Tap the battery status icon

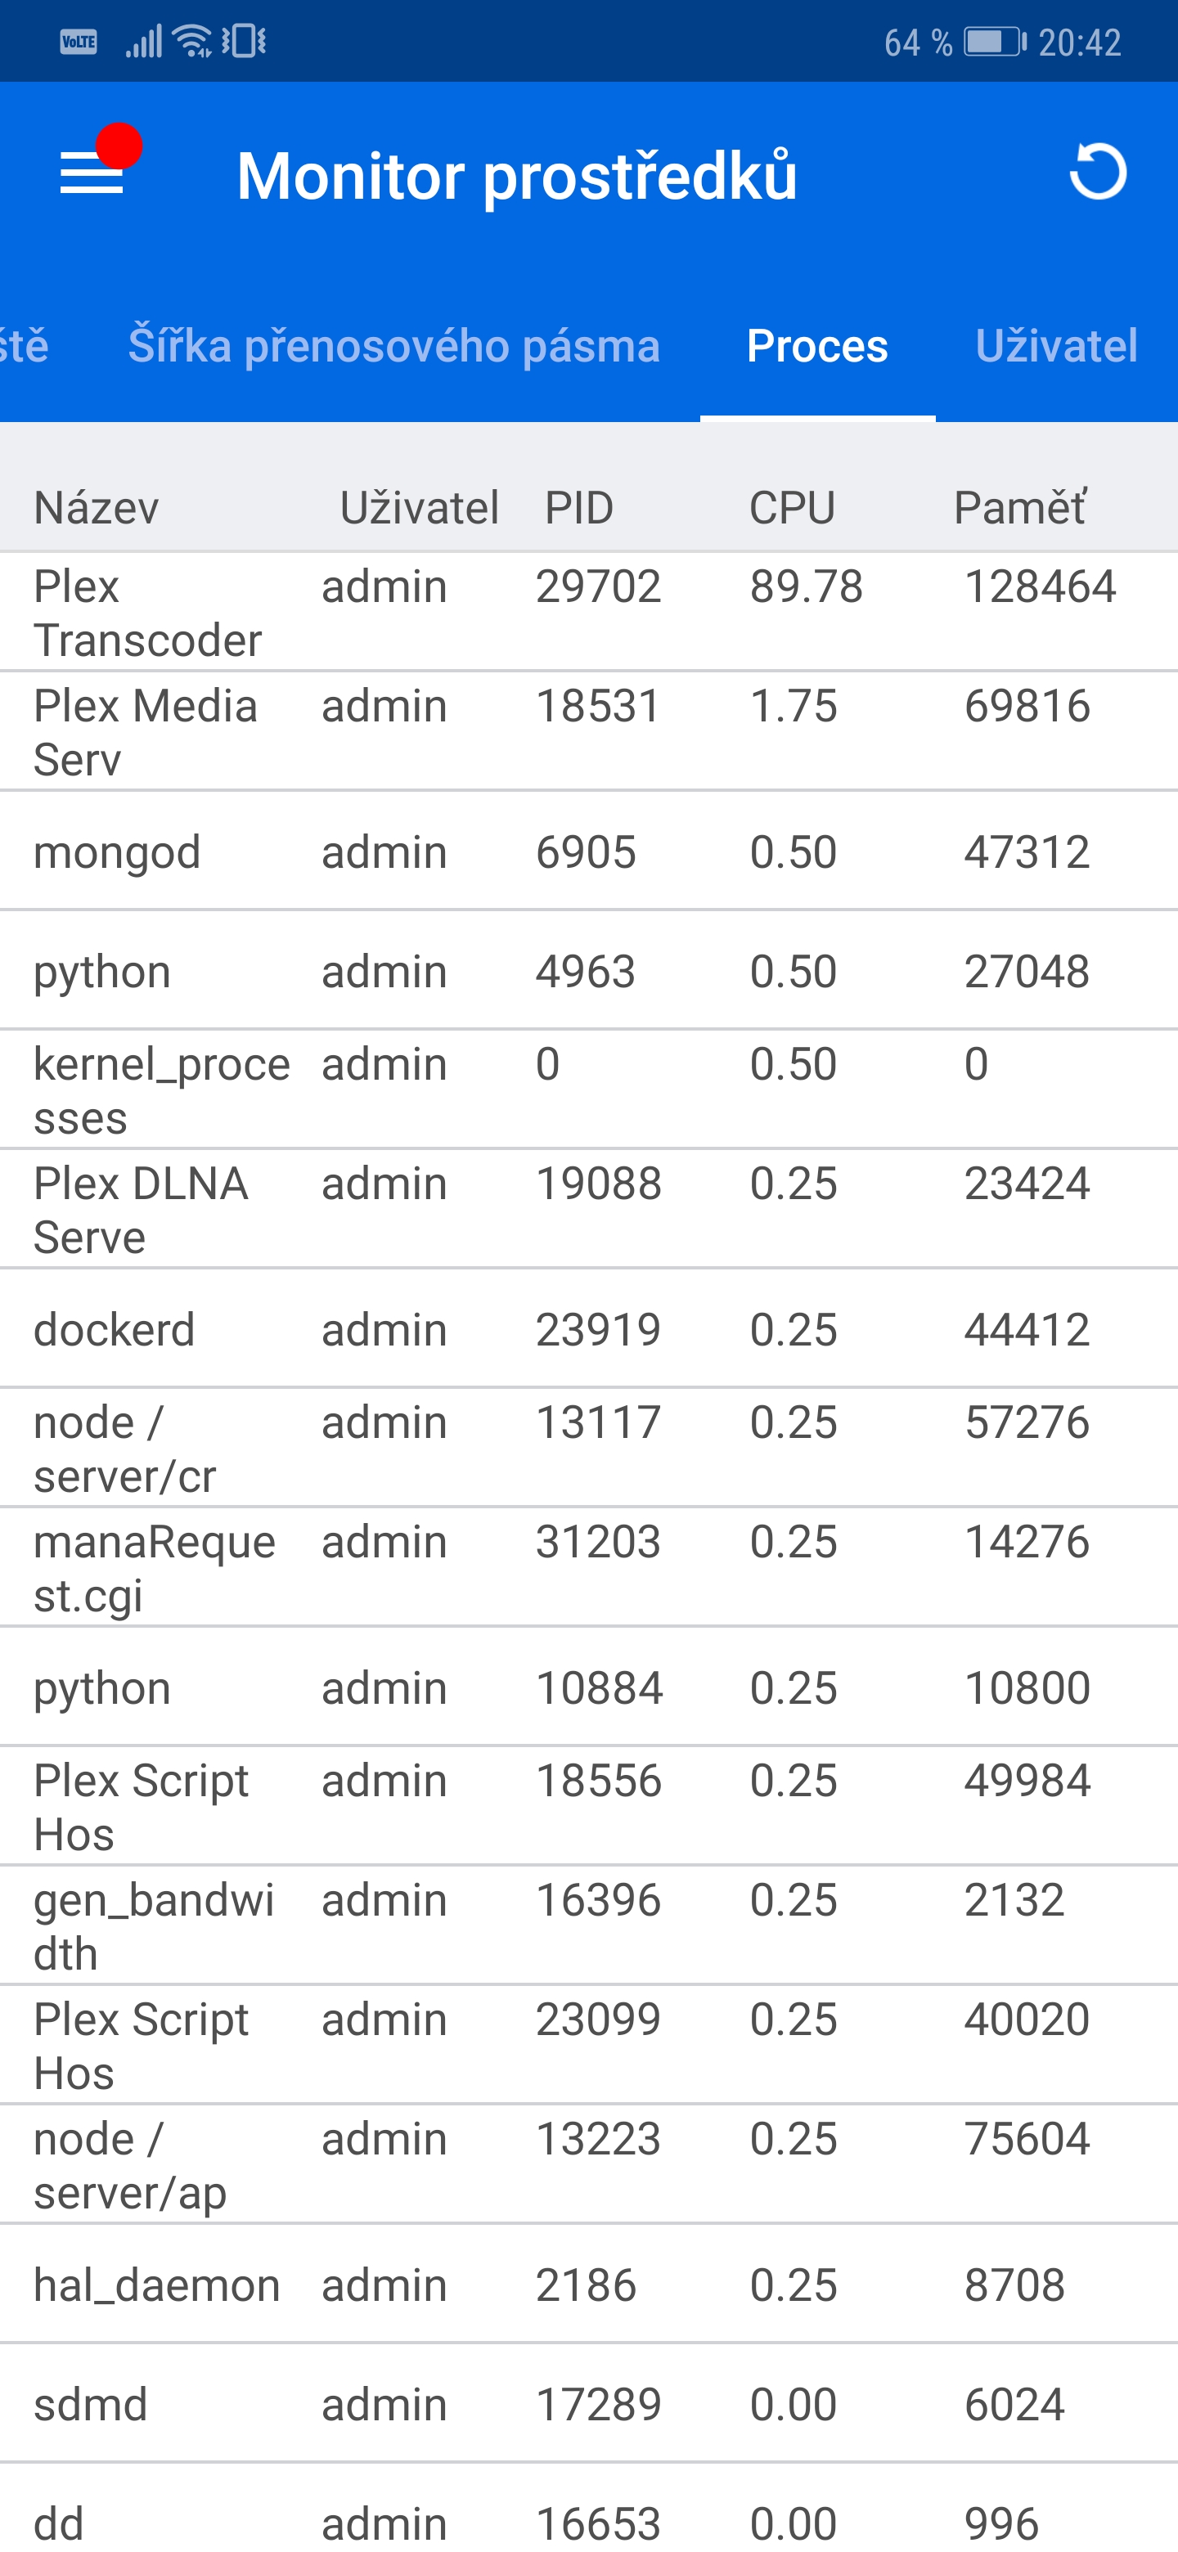[995, 42]
